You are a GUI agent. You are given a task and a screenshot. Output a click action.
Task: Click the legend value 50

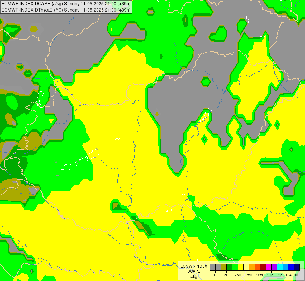click(226, 275)
